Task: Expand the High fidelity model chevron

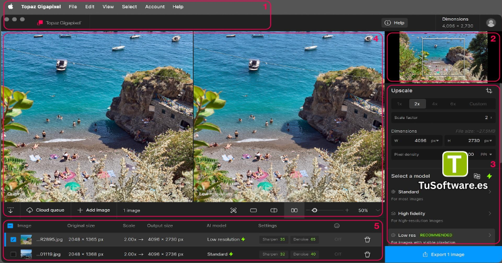Action: [489, 214]
